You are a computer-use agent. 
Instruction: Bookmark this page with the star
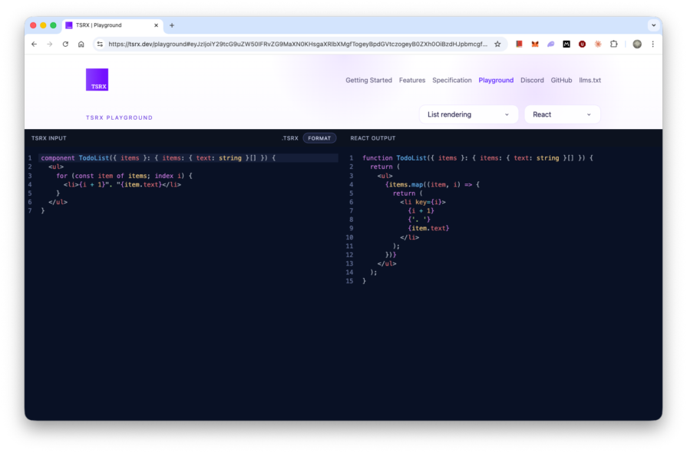click(497, 44)
